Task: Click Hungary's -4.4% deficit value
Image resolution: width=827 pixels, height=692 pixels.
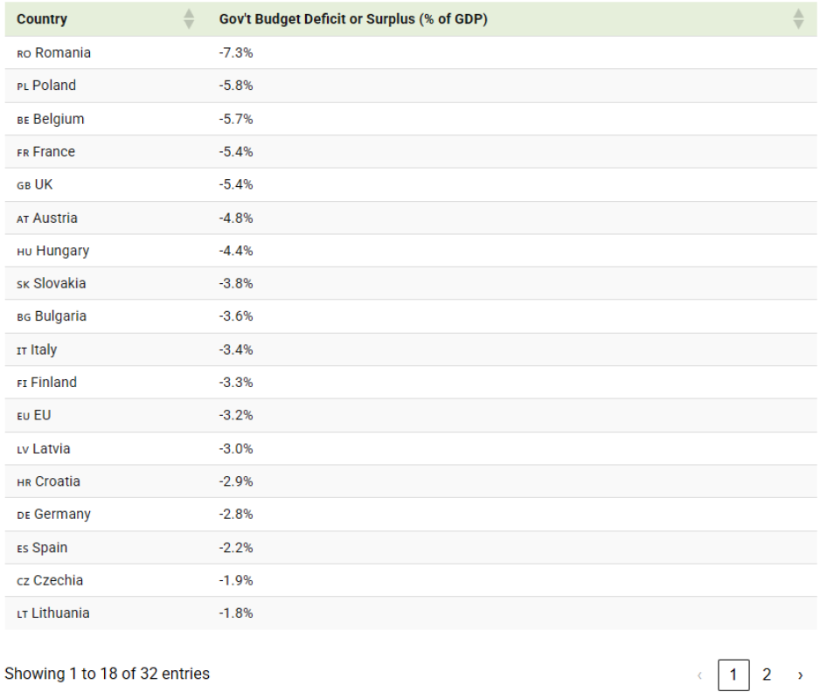Action: tap(236, 251)
